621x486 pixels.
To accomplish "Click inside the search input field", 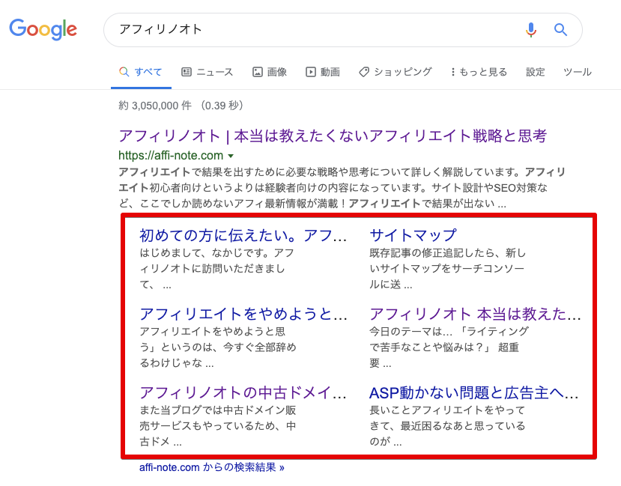I will point(300,30).
